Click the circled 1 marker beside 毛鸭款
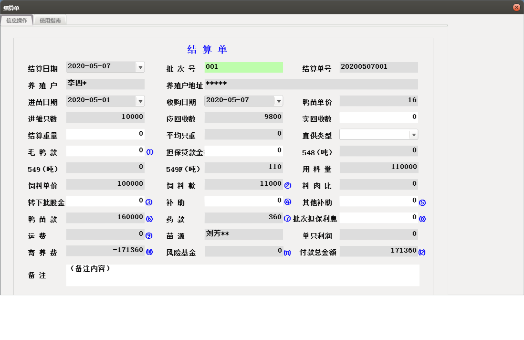 150,152
